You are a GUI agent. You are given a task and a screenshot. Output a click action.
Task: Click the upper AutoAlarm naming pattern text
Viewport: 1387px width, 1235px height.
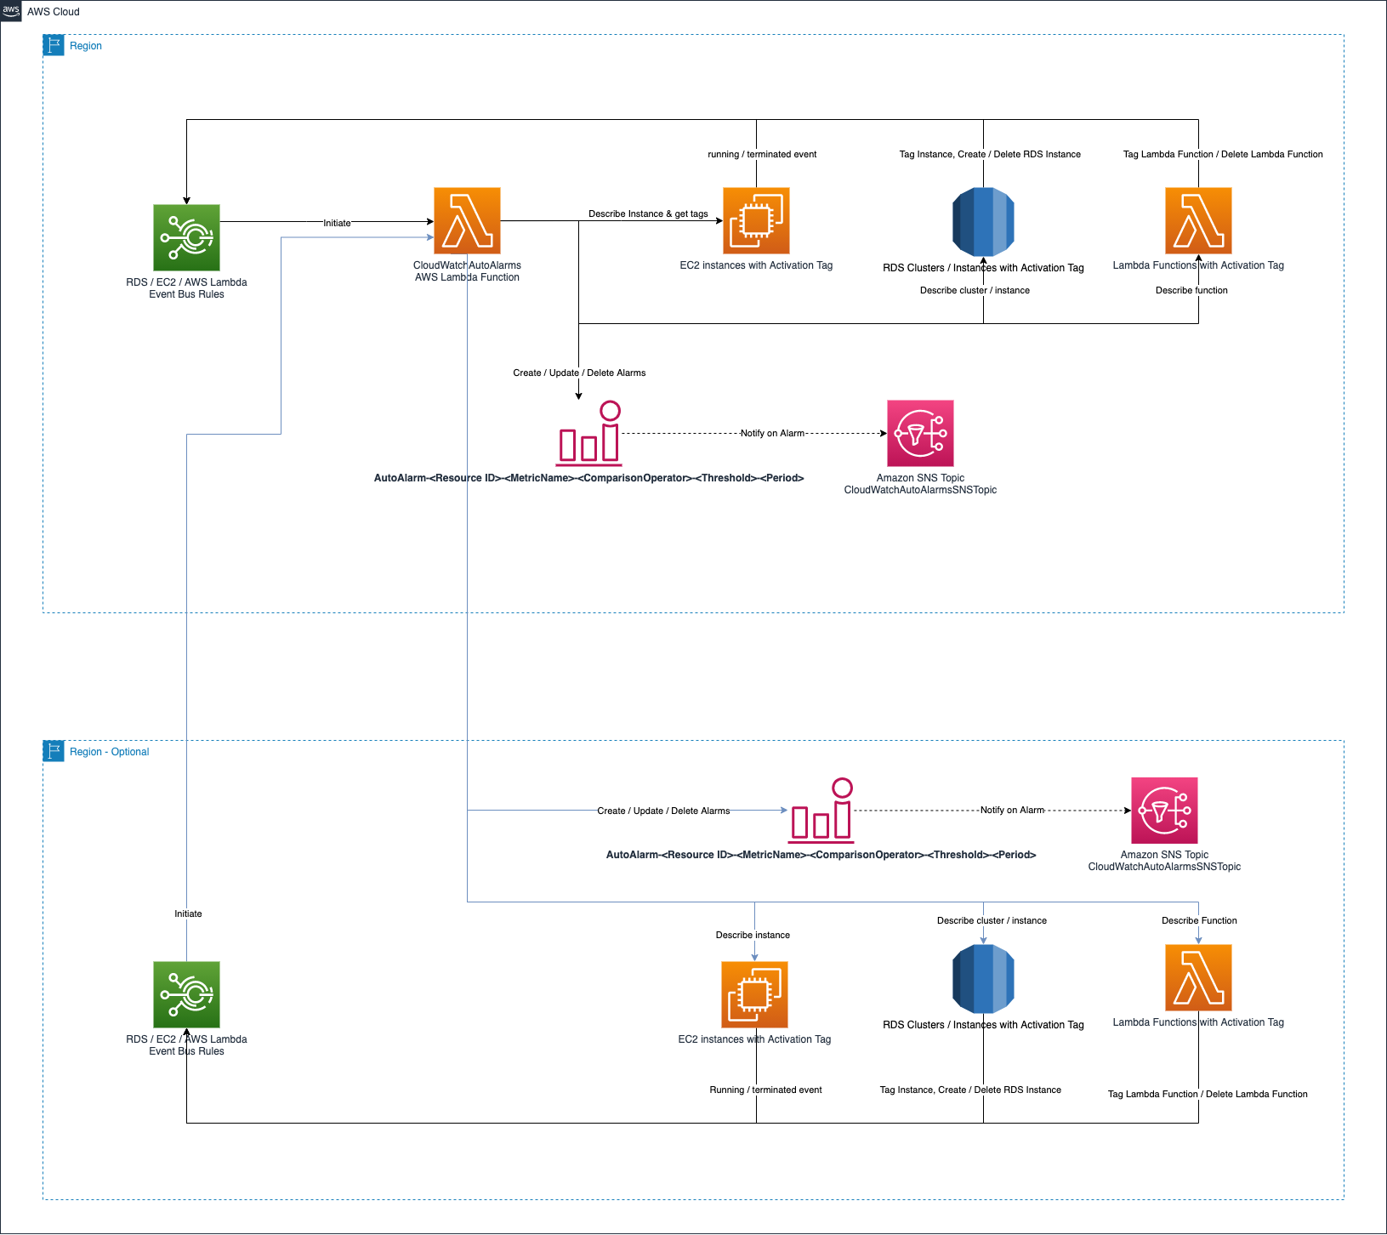pos(588,478)
